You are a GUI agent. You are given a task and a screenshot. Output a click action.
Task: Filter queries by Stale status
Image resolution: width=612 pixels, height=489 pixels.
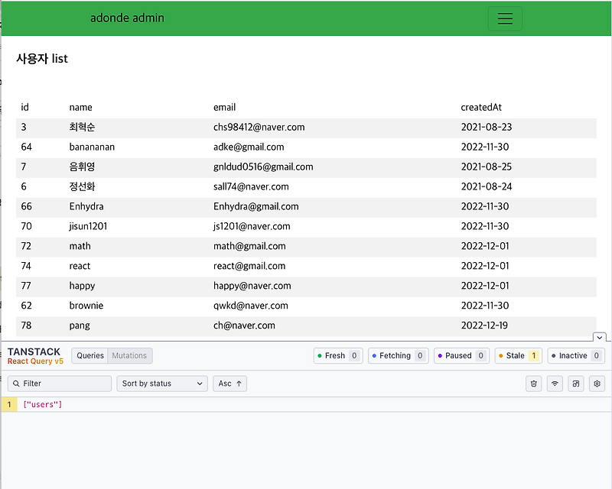pos(518,355)
